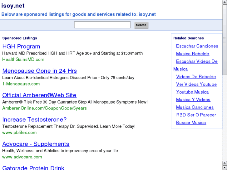Click the scrollbar down arrow at bottom

[x=225, y=168]
